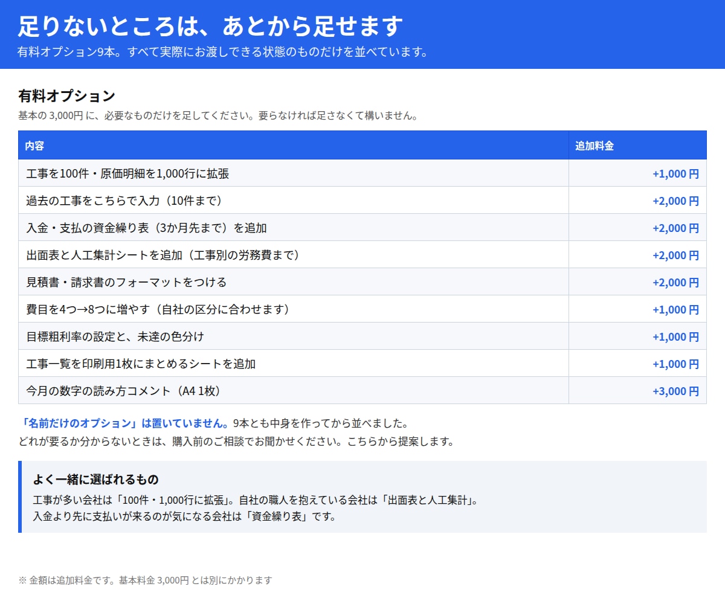Screen dimensions: 725x598
Task: Click the +2,000円 price for 出面表 row
Action: pos(675,256)
